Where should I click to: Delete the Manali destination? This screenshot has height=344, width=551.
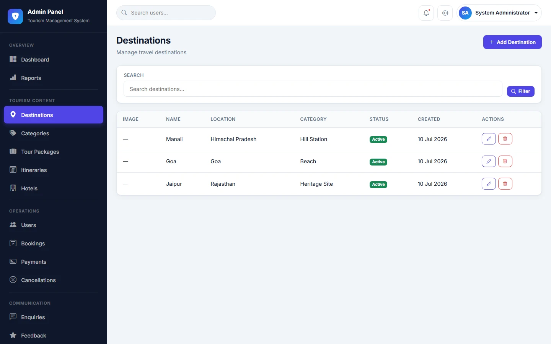click(x=505, y=139)
